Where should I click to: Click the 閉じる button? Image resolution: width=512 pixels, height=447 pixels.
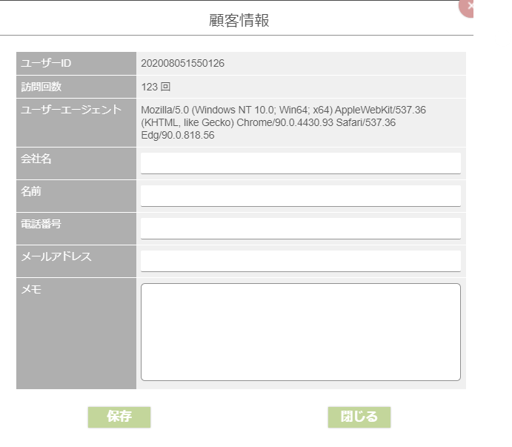(x=359, y=417)
